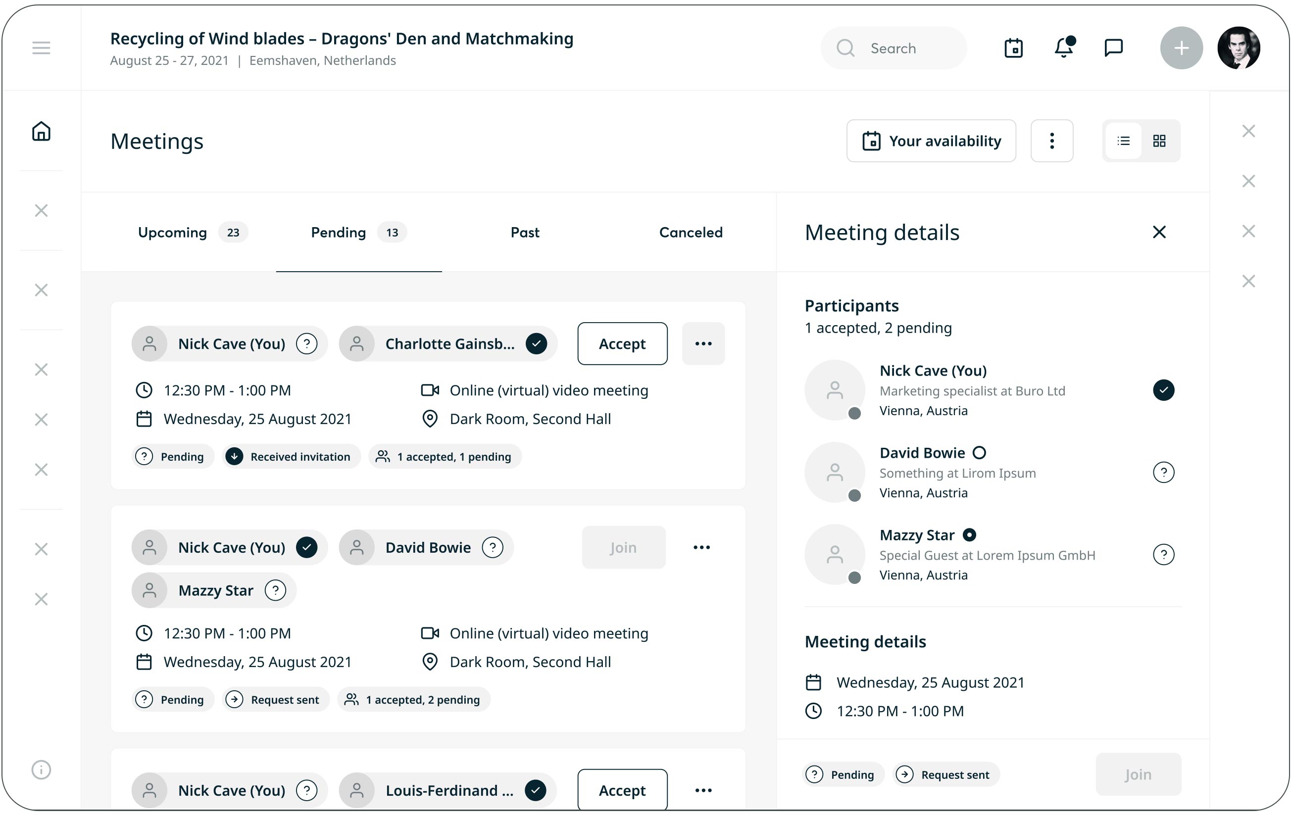The image size is (1291, 815).
Task: Click David Bowie's pending status icon in details
Action: coord(1163,472)
